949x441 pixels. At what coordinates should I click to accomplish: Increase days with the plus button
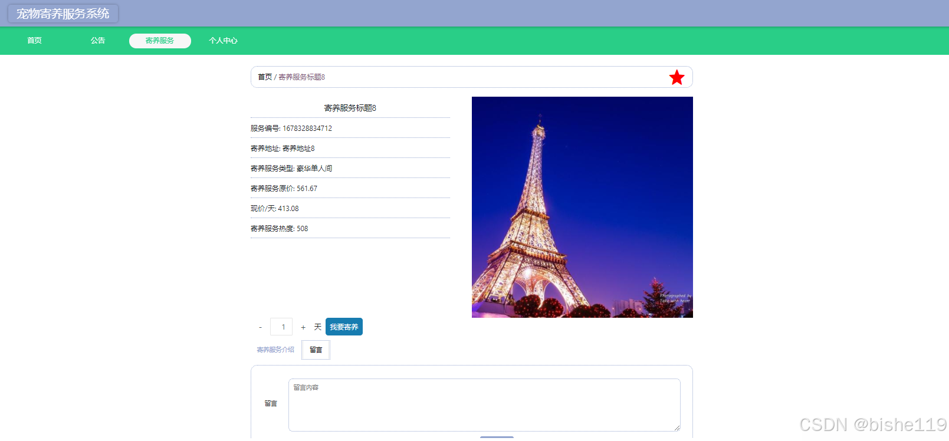coord(303,327)
